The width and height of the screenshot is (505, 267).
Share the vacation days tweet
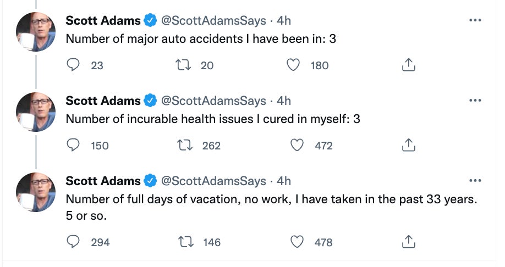[408, 241]
